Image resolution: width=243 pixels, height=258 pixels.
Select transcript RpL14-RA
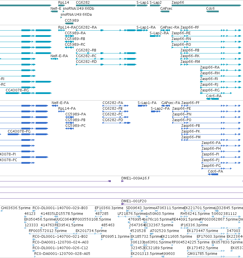coord(67,27)
